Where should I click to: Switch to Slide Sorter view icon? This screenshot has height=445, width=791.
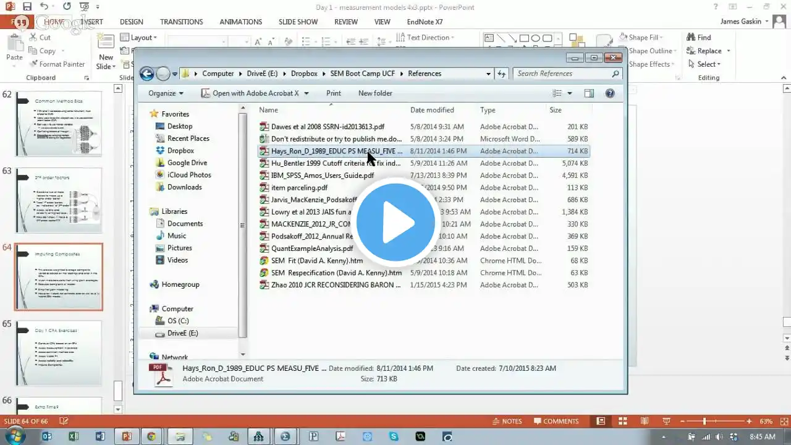tap(622, 422)
